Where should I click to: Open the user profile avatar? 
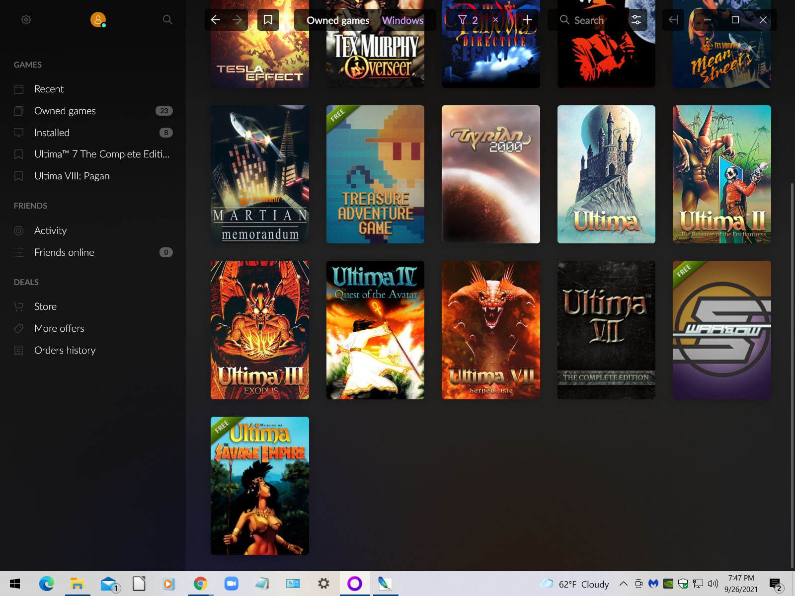[x=98, y=20]
